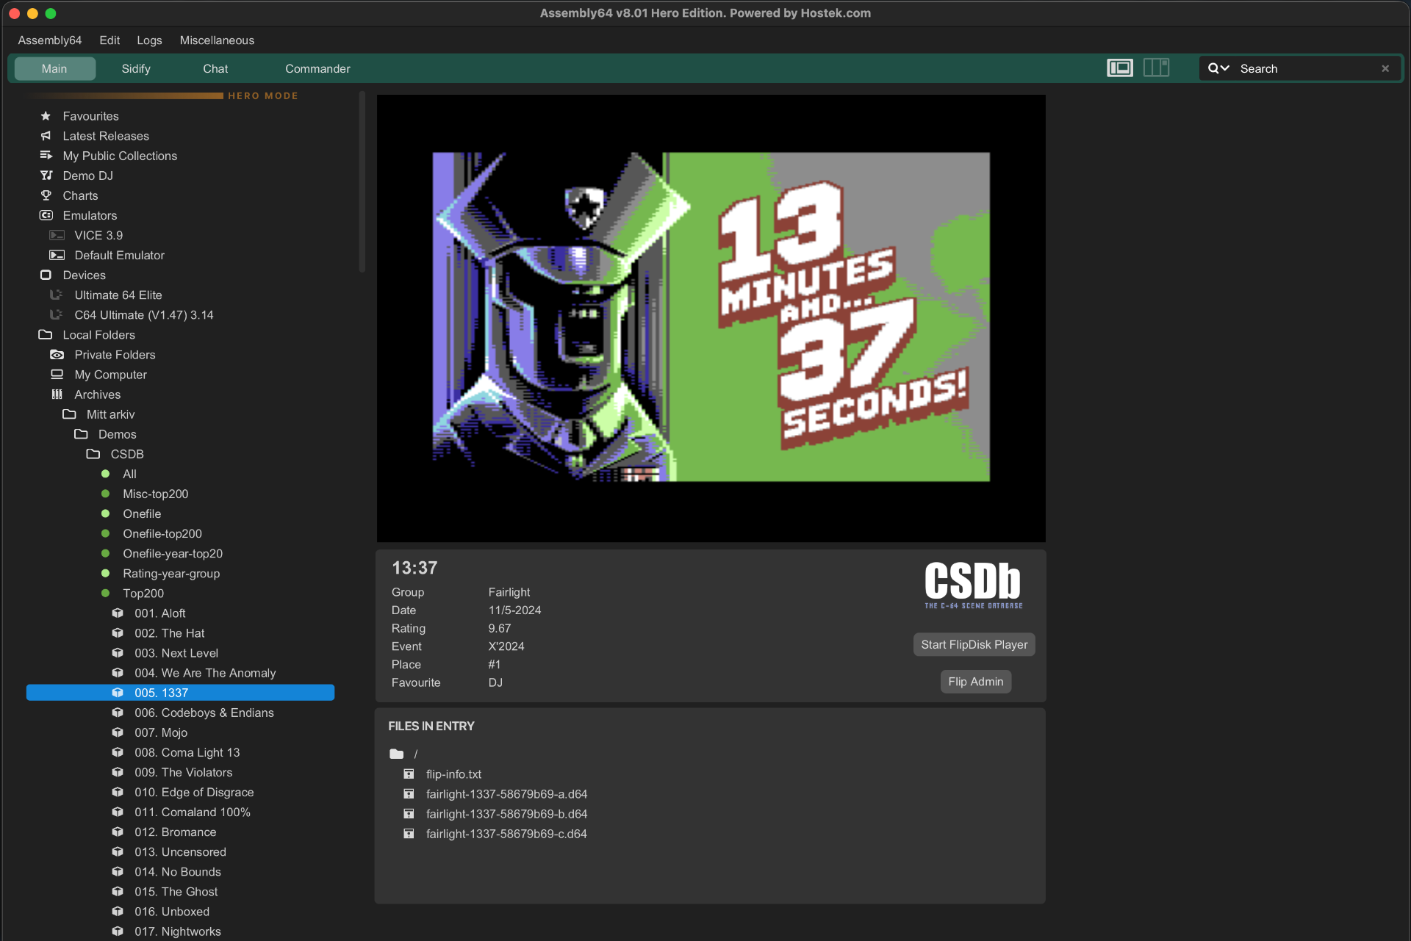Switch to split-panel layout view
Image resolution: width=1411 pixels, height=941 pixels.
(1156, 68)
